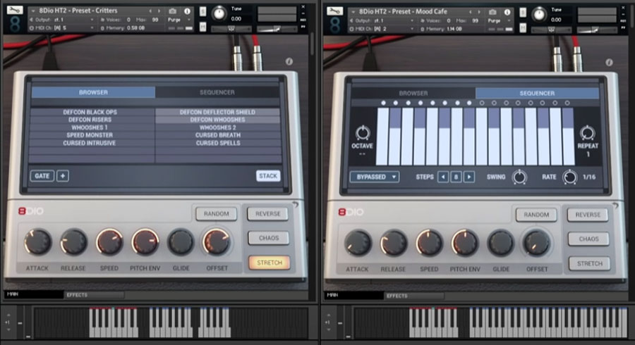
Task: Shift Critters keyboard octave up arrow
Action: pyautogui.click(x=8, y=315)
